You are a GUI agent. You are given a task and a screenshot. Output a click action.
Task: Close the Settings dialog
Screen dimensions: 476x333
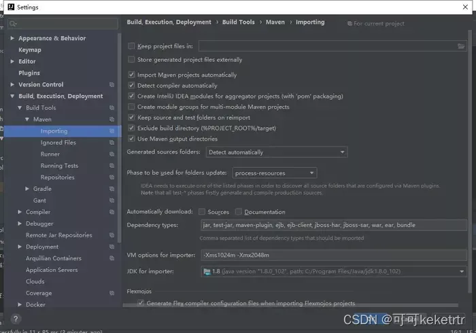pos(465,7)
